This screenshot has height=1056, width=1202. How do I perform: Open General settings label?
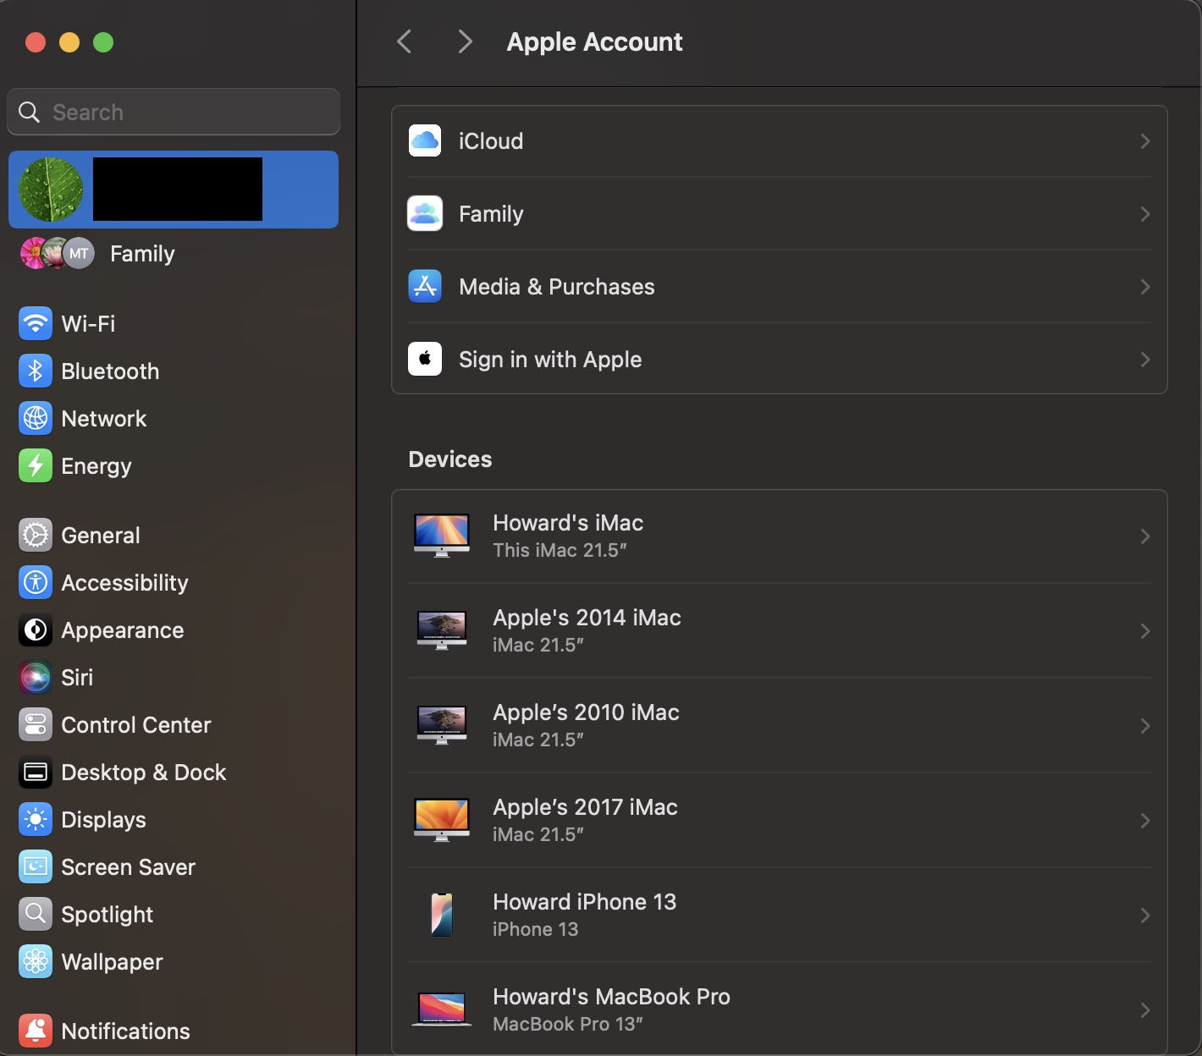101,536
